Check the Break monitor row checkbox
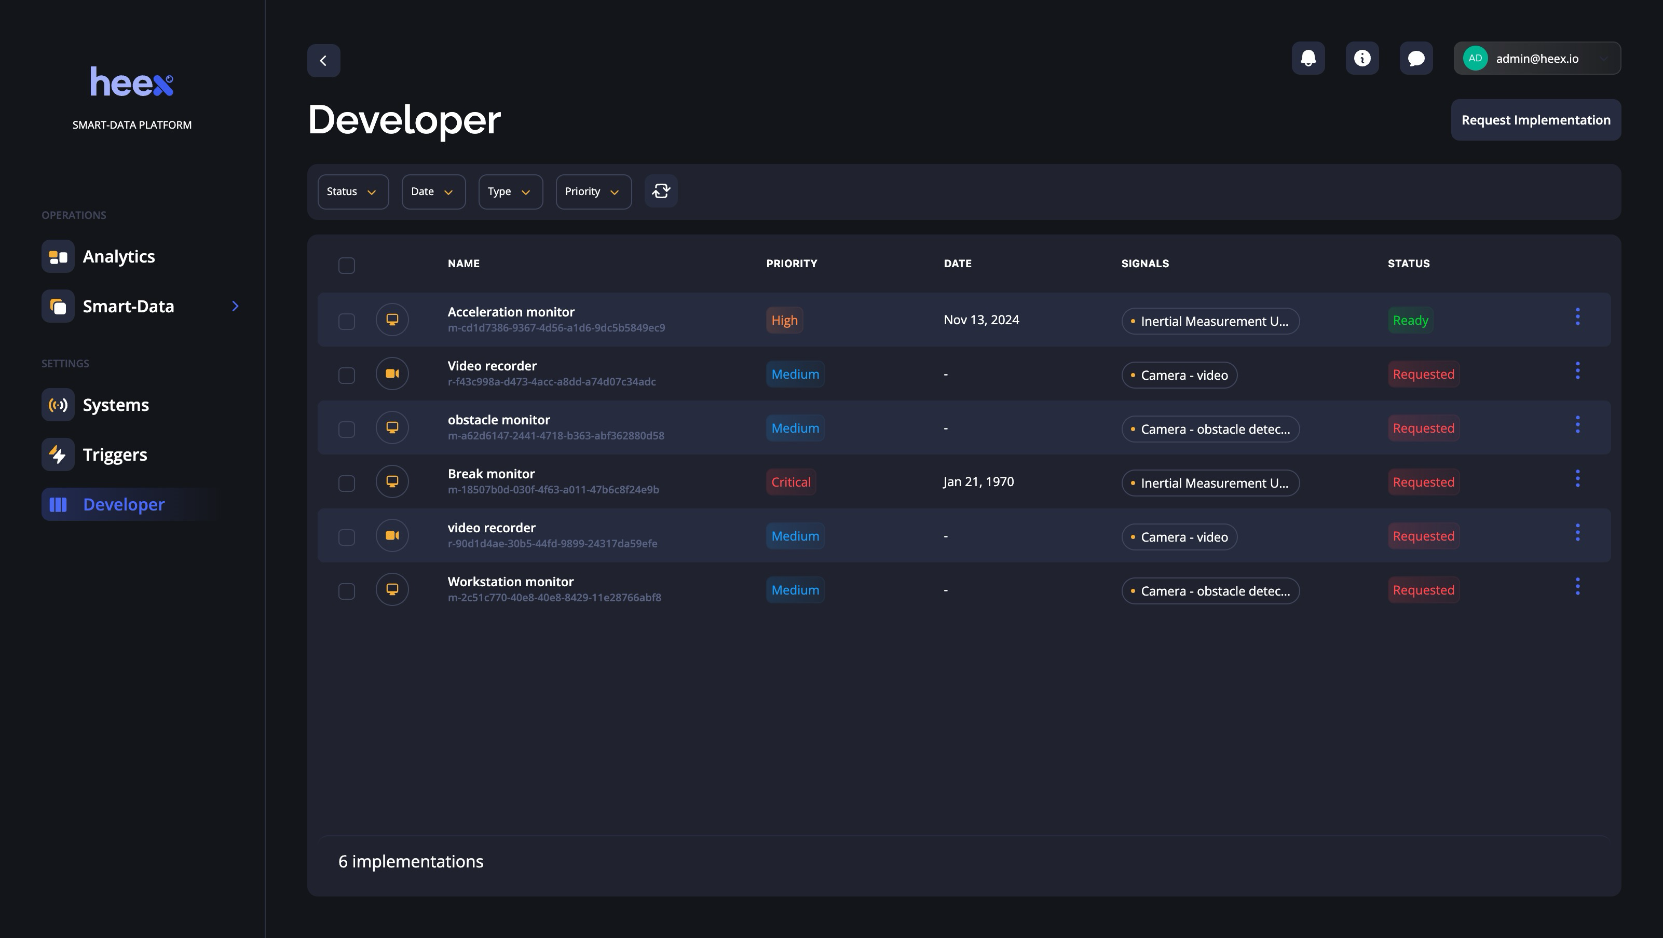 point(347,484)
